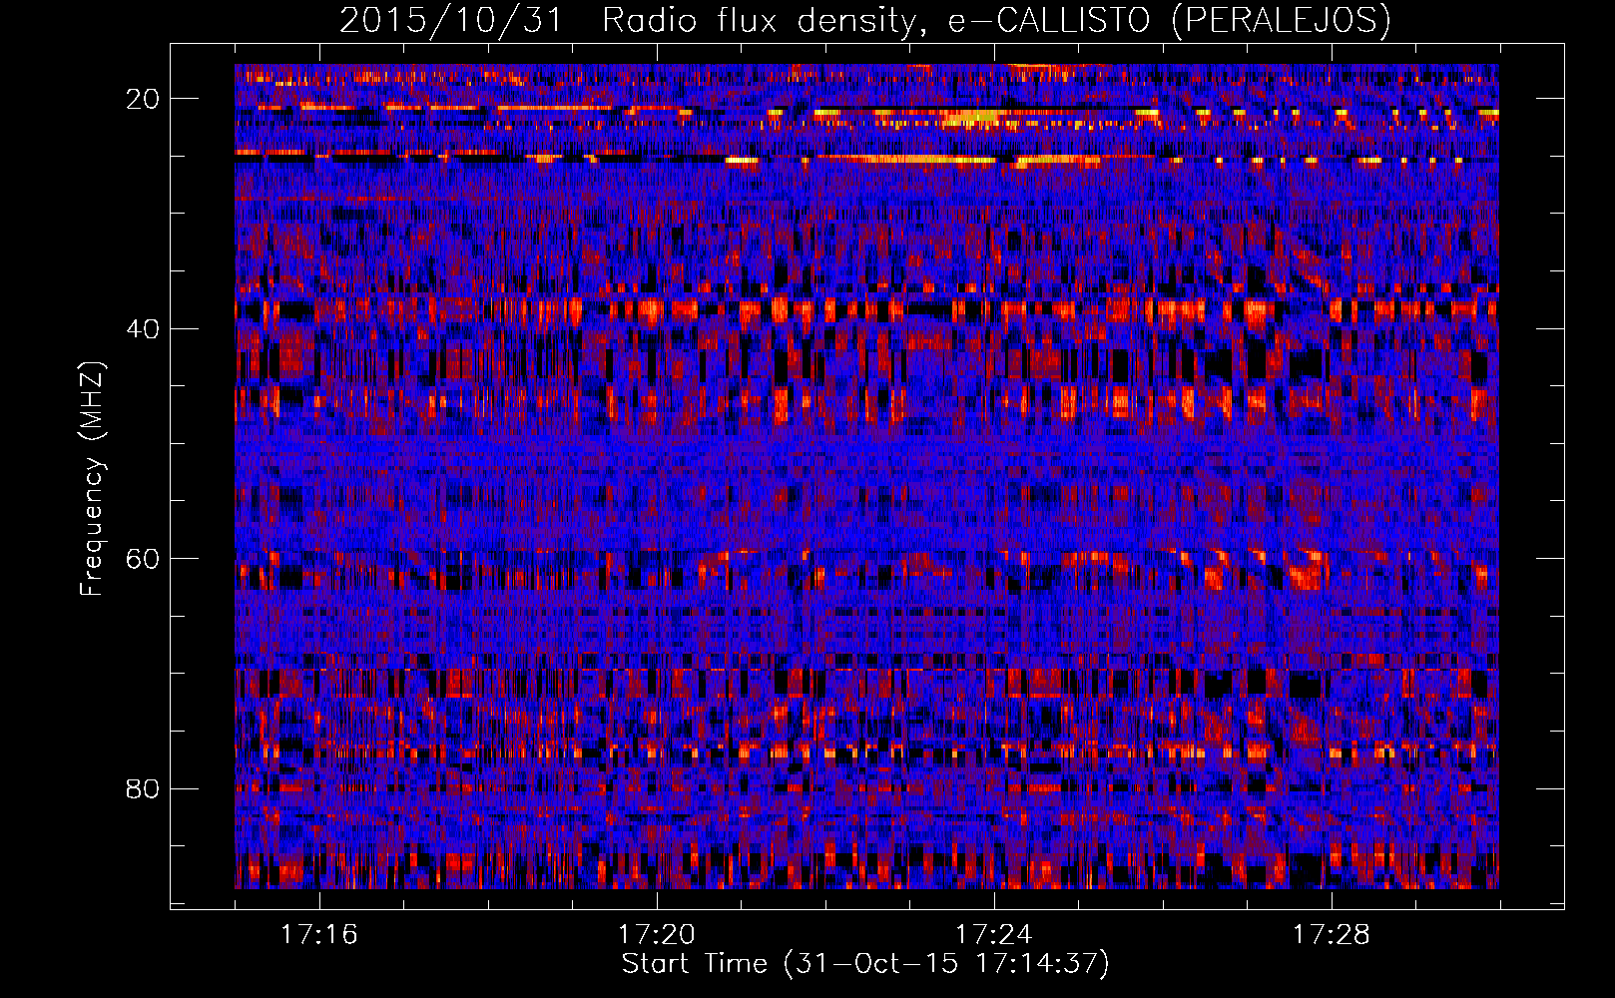
Task: Click the 20 frequency tick label
Action: click(143, 99)
